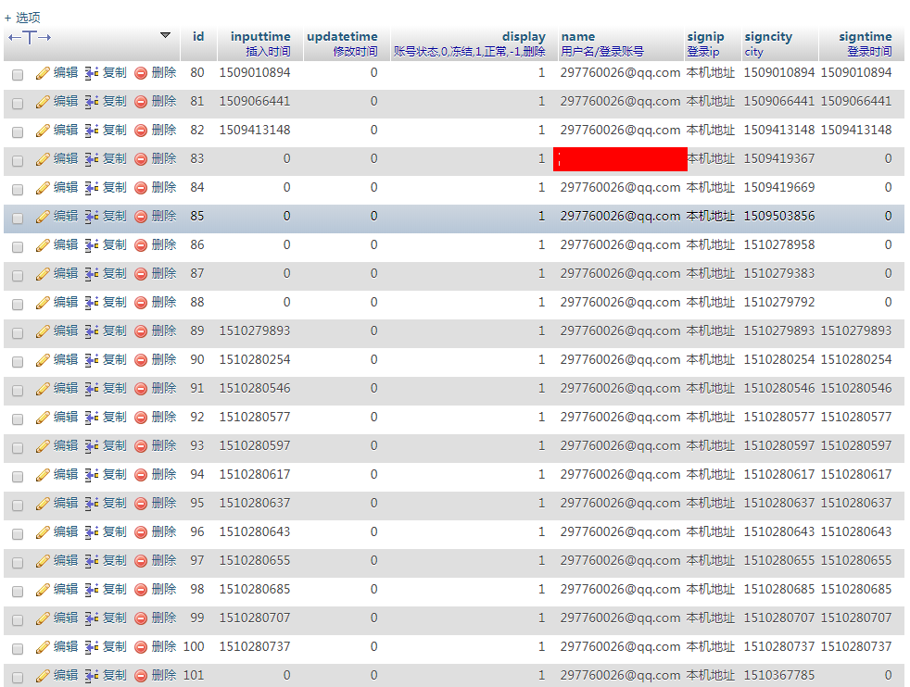Sort by inputtime column header

(x=260, y=36)
